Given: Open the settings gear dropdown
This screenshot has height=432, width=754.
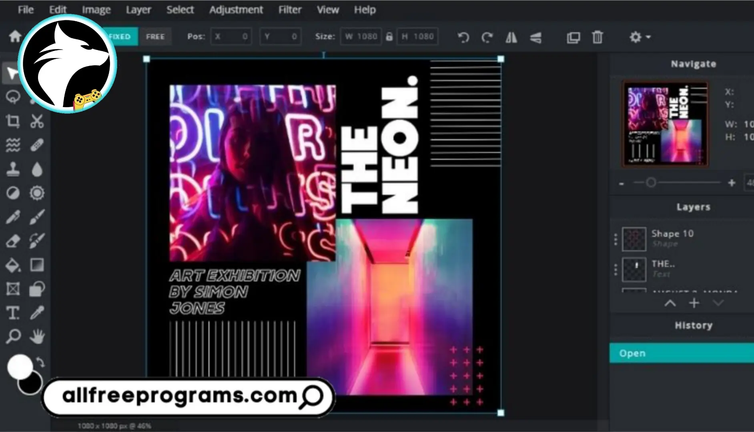Looking at the screenshot, I should click(640, 37).
